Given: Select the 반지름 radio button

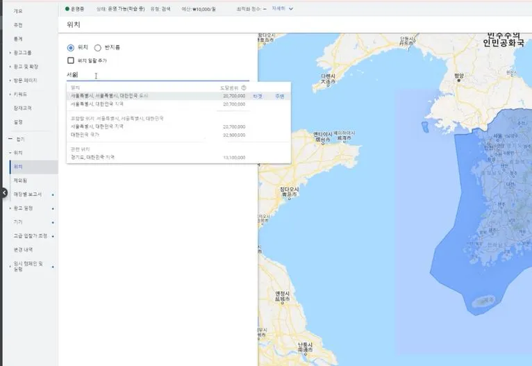Looking at the screenshot, I should point(98,48).
